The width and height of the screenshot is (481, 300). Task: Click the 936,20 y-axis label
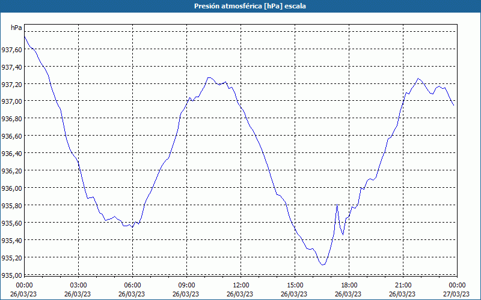tap(11, 171)
